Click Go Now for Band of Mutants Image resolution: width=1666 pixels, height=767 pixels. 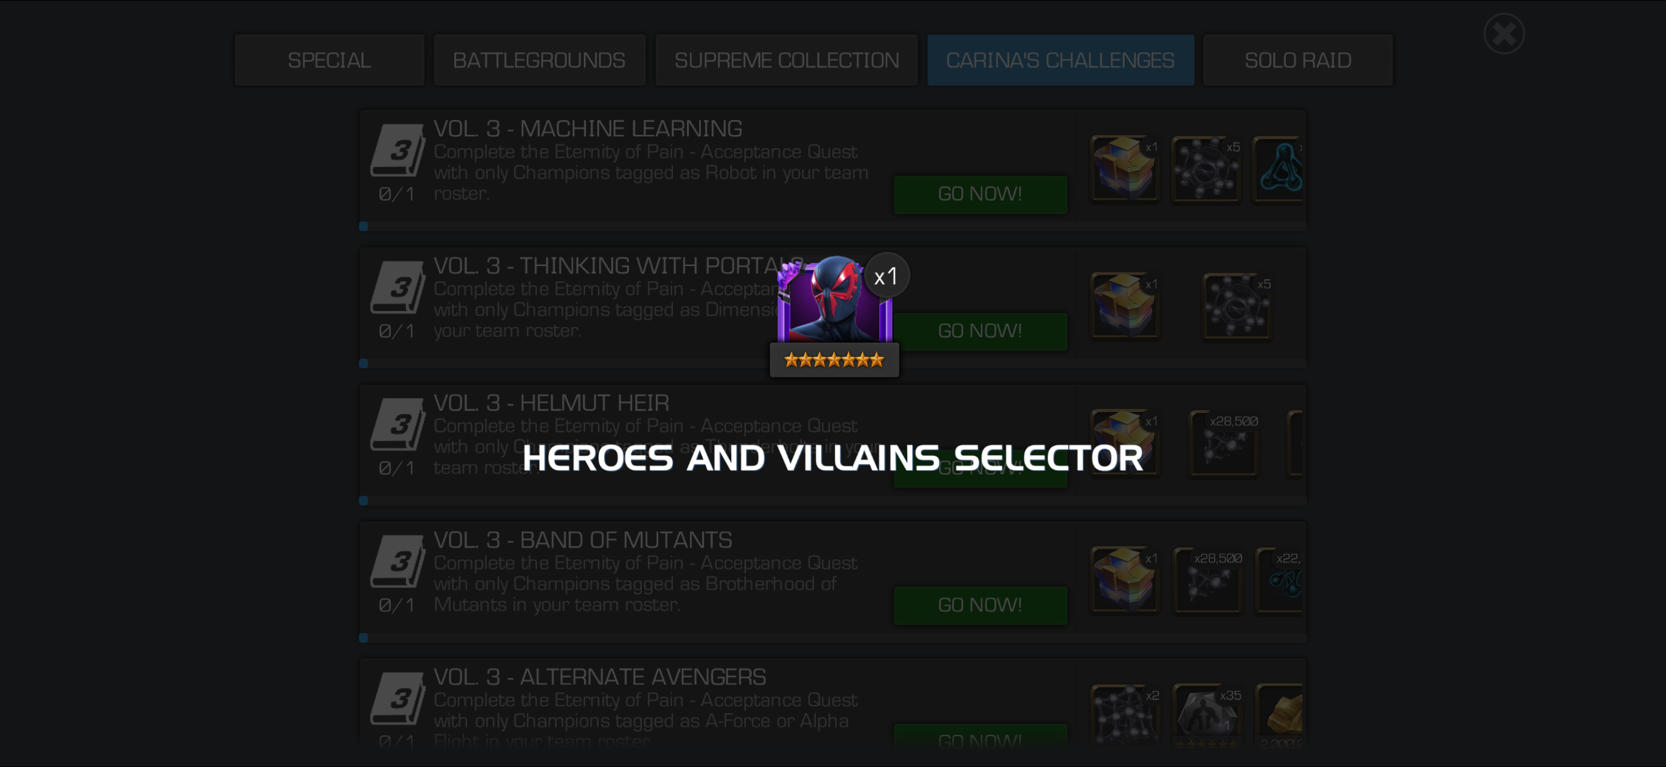pos(980,605)
